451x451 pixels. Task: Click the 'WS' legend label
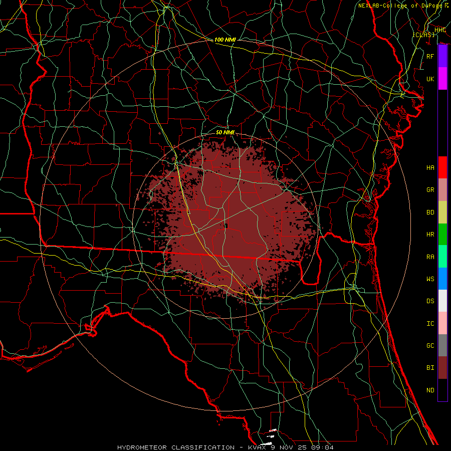click(x=430, y=279)
